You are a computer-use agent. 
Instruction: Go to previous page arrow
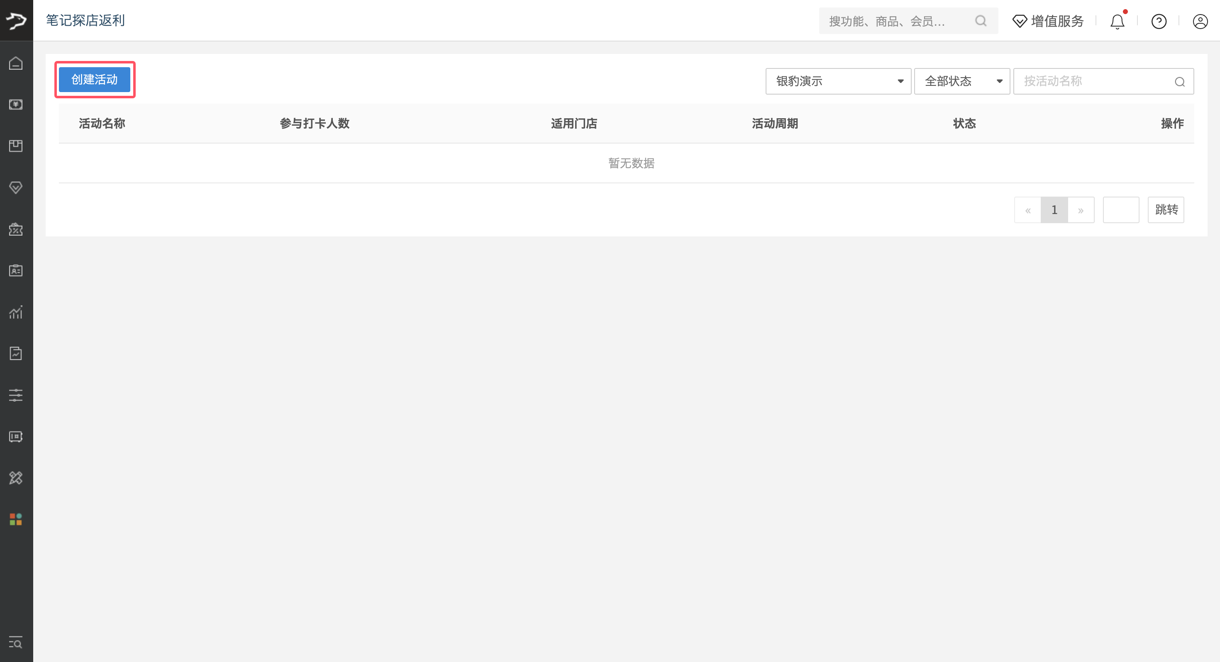[1028, 210]
